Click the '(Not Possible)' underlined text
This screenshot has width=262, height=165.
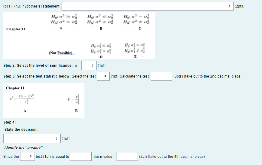click(61, 53)
